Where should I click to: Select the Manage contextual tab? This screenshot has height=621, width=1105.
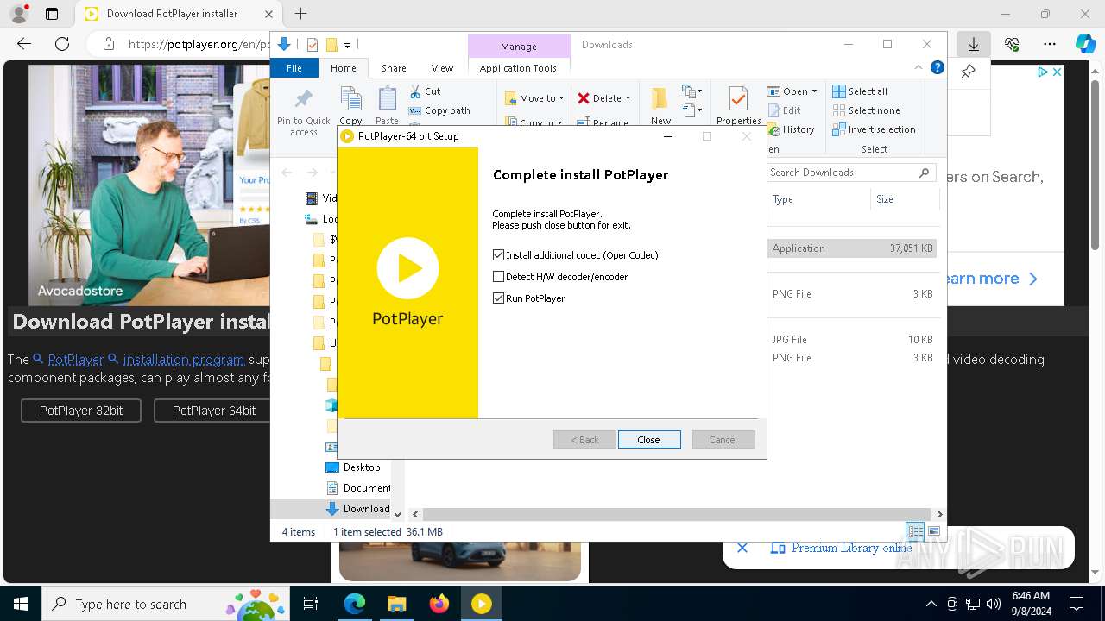518,47
